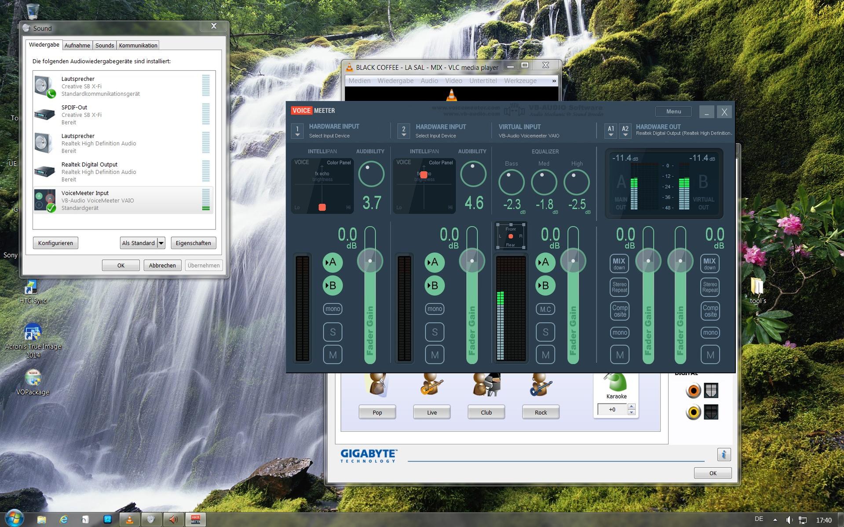Click the orange digital jack icon
The width and height of the screenshot is (844, 527).
click(693, 390)
